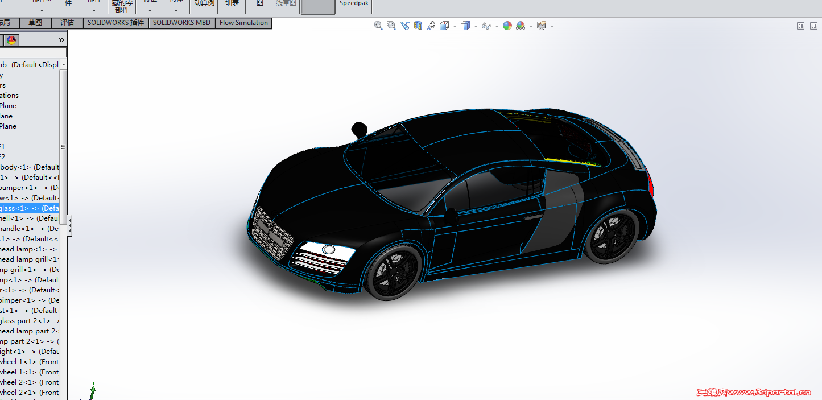Open the SOLIDWORKS 插件 tab
822x400 pixels.
click(116, 23)
